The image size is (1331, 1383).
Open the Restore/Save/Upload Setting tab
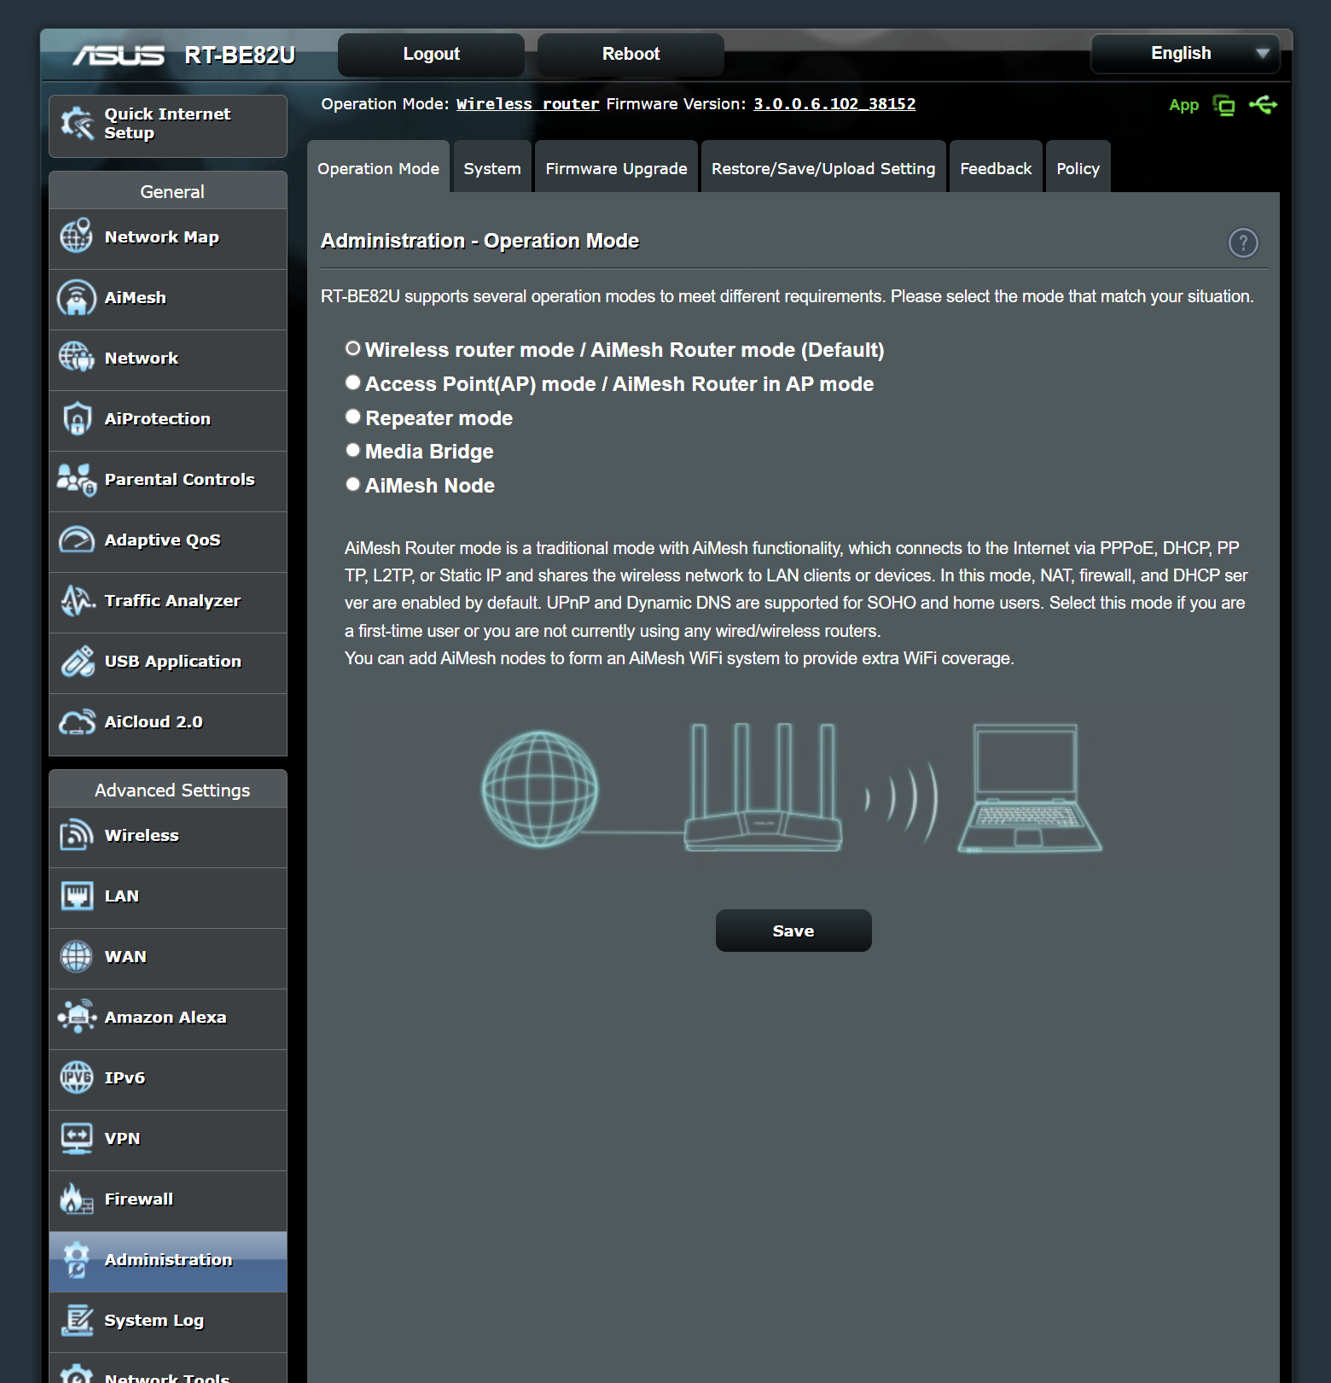pyautogui.click(x=823, y=167)
